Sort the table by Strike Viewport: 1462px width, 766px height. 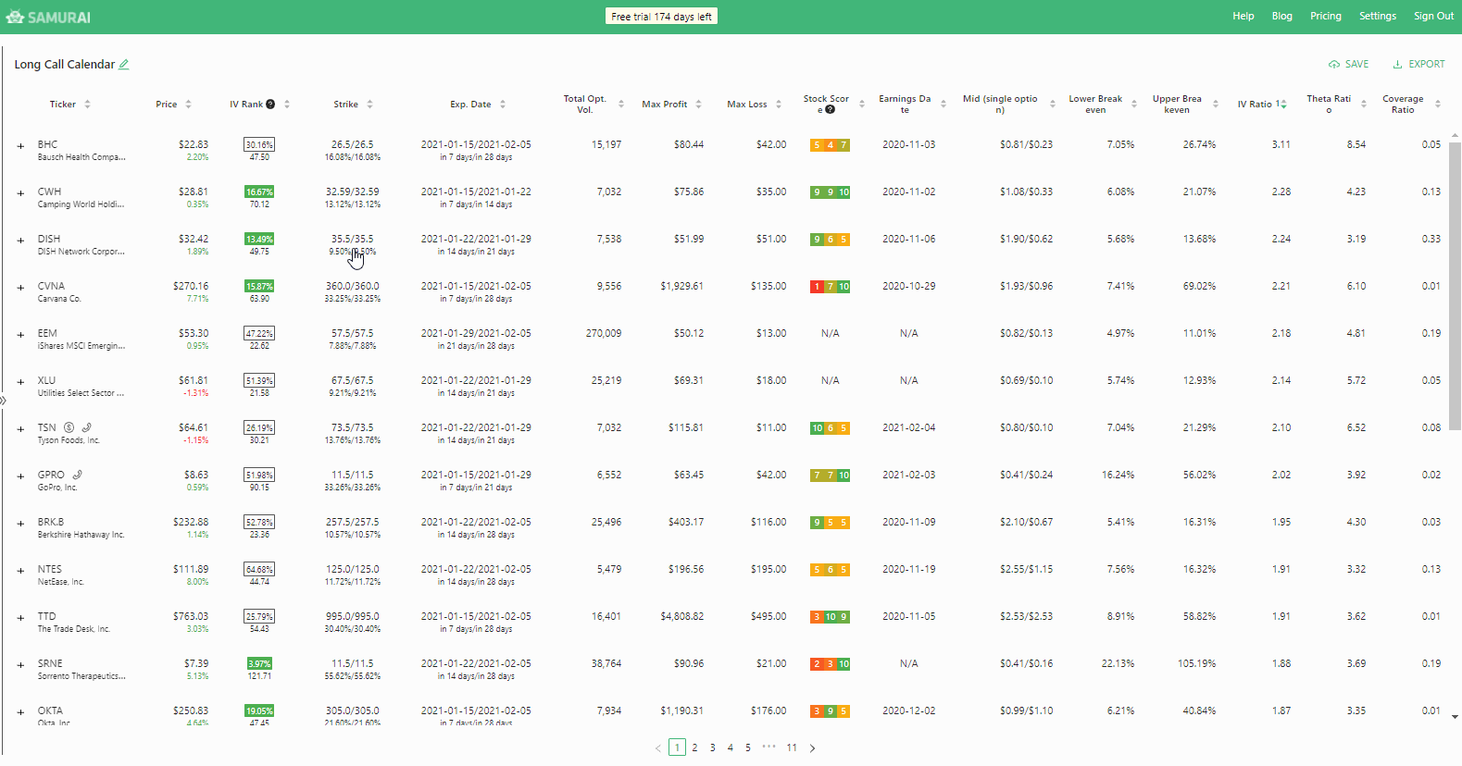pyautogui.click(x=369, y=105)
